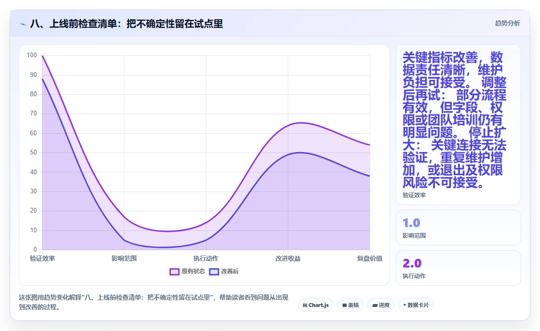This screenshot has width=540, height=331.
Task: Click the 2.0 value in 执行动作 card
Action: click(x=412, y=263)
